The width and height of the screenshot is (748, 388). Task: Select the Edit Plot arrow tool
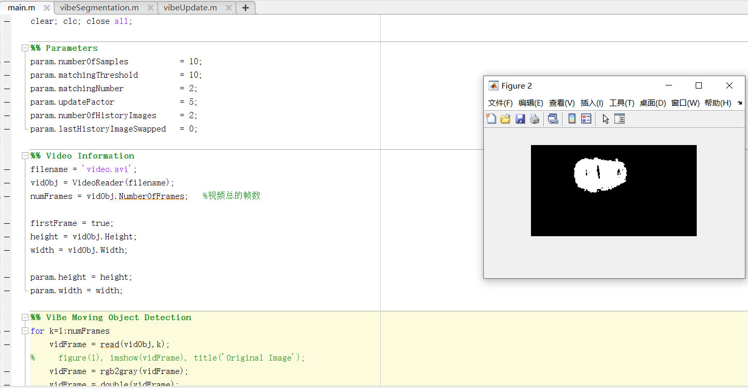point(605,119)
